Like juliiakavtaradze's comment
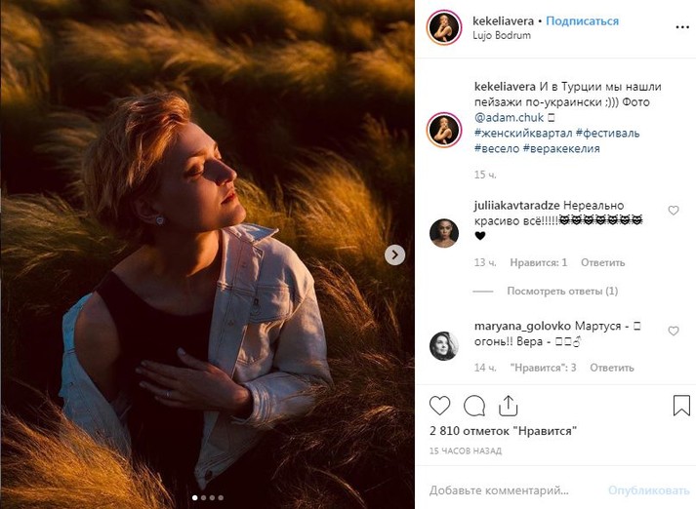This screenshot has height=509, width=696. 674,211
